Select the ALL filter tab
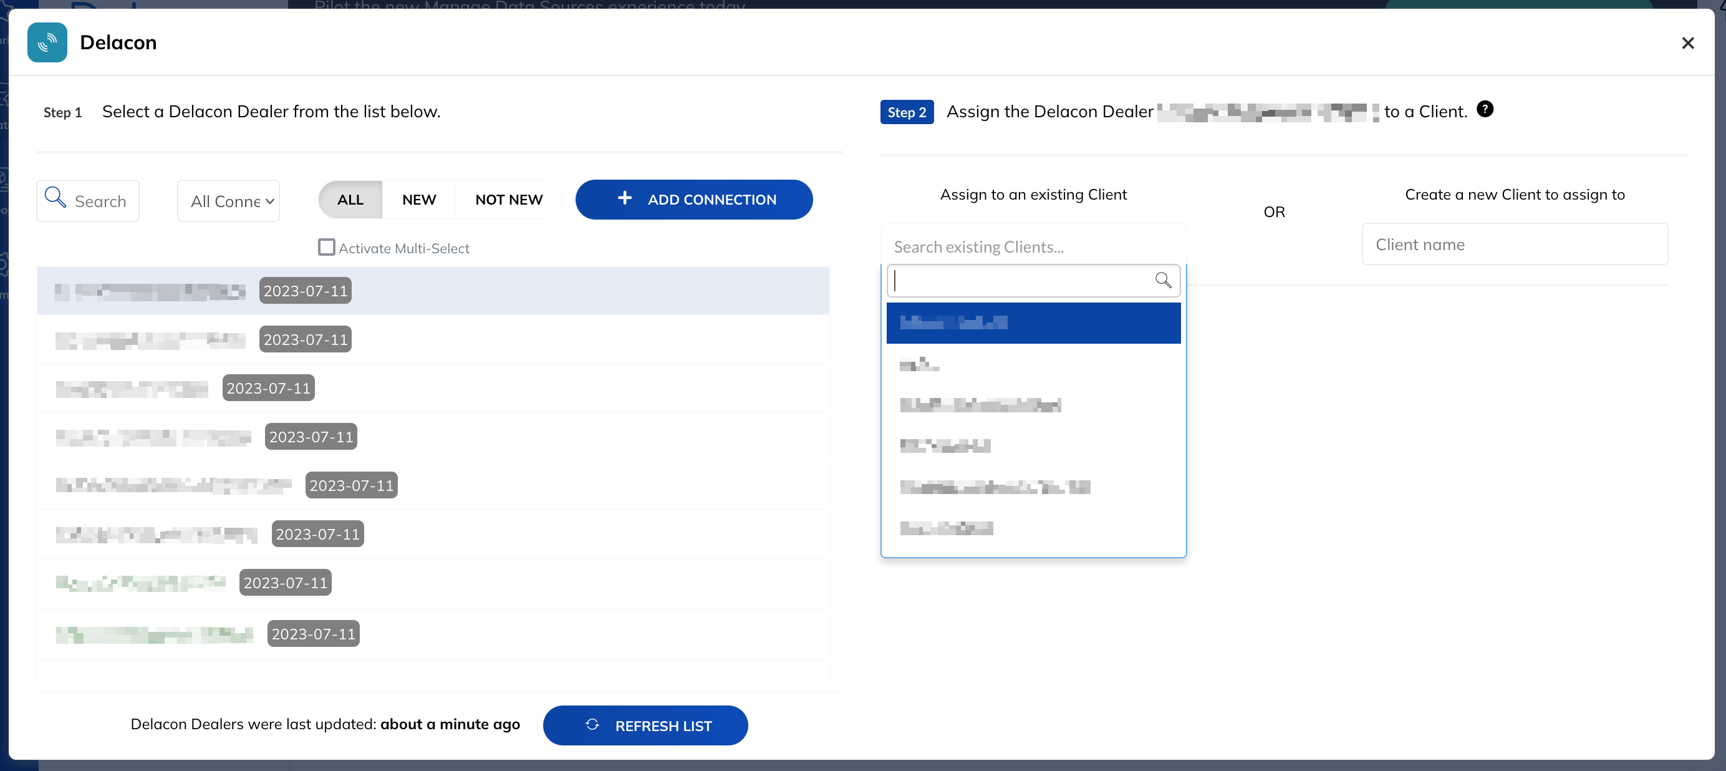This screenshot has height=771, width=1726. pyautogui.click(x=350, y=200)
